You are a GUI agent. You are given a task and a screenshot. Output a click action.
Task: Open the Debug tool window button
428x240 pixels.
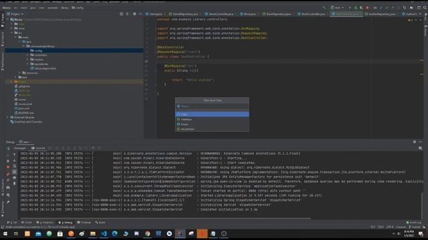[x=66, y=222]
